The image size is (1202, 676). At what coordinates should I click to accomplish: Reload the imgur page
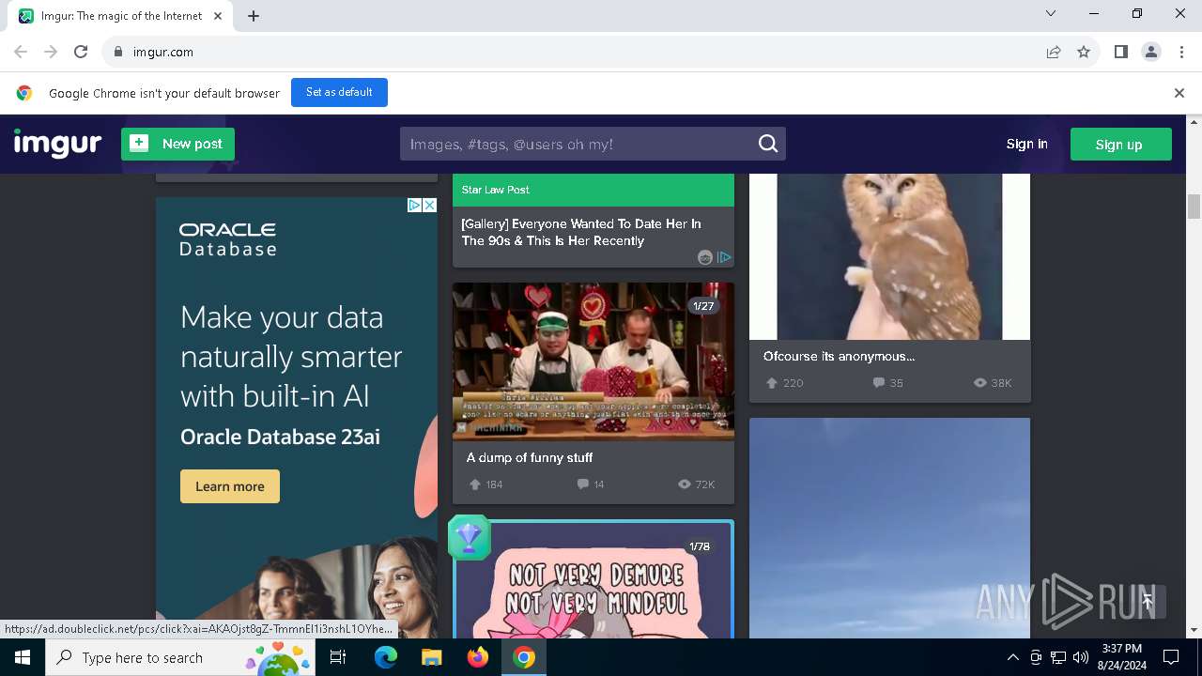click(x=81, y=52)
